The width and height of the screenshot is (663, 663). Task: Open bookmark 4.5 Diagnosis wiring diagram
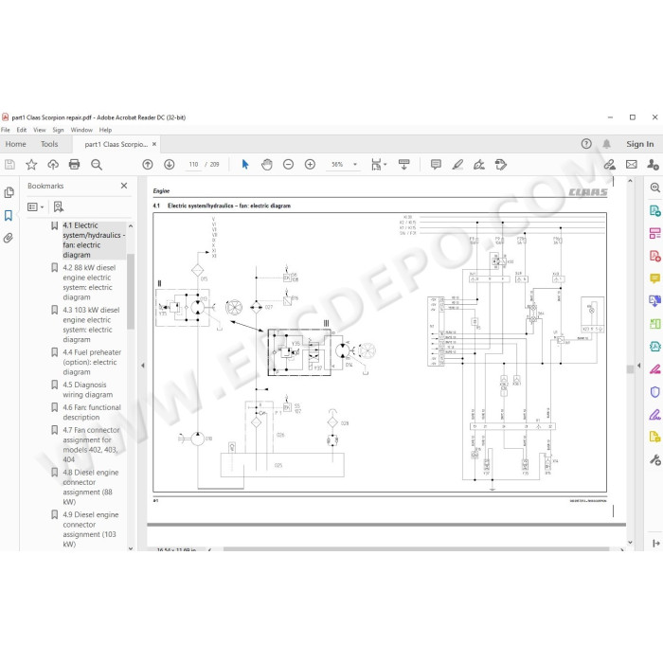click(x=87, y=390)
